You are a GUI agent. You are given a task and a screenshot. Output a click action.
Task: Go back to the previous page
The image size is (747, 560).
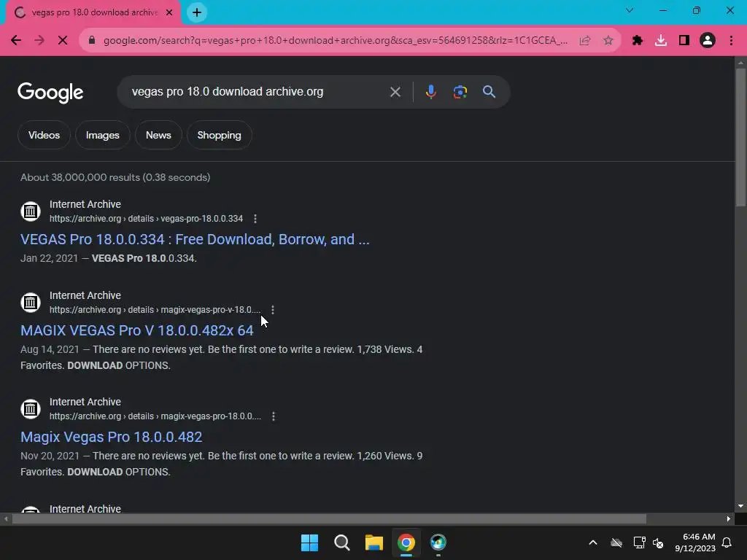[16, 41]
